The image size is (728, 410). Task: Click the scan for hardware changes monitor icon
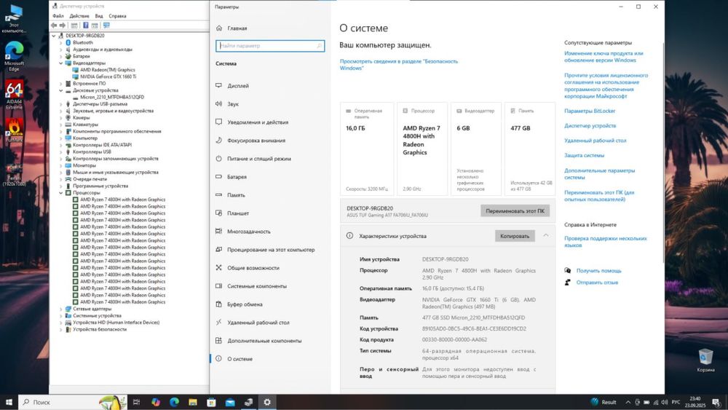[106, 25]
